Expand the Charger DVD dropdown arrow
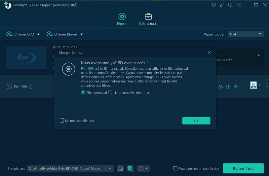 [38, 34]
